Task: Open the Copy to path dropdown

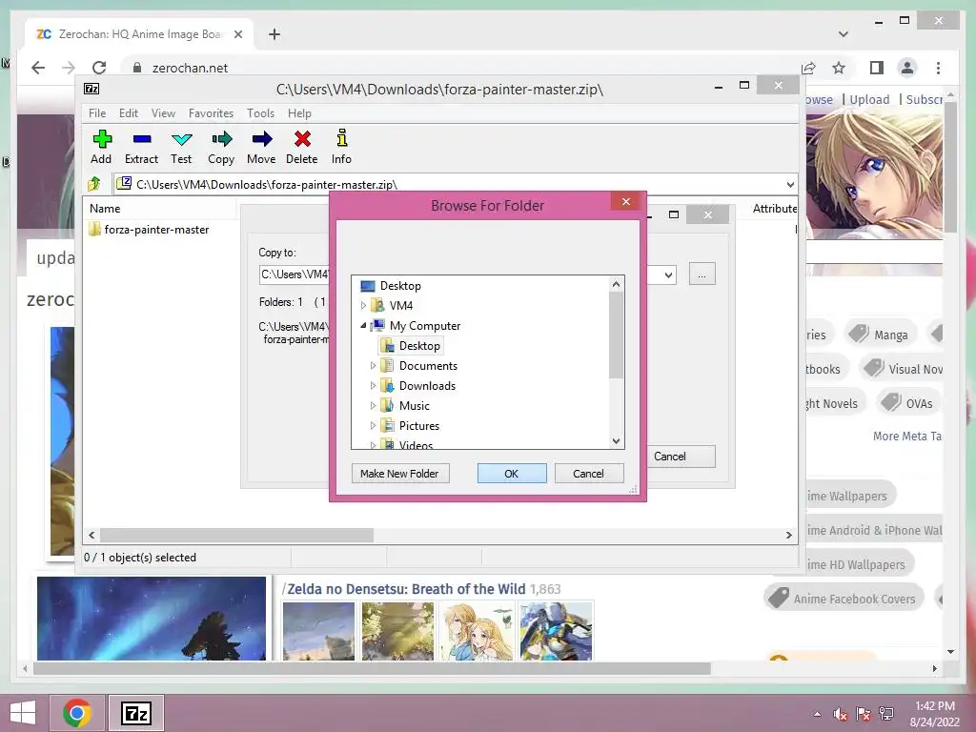Action: [x=668, y=274]
